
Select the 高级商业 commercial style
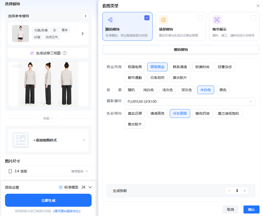[x=157, y=67]
